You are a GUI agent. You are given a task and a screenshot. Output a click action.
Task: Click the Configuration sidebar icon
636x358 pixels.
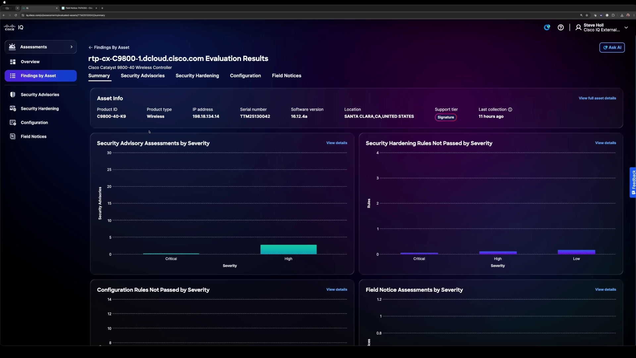point(13,122)
